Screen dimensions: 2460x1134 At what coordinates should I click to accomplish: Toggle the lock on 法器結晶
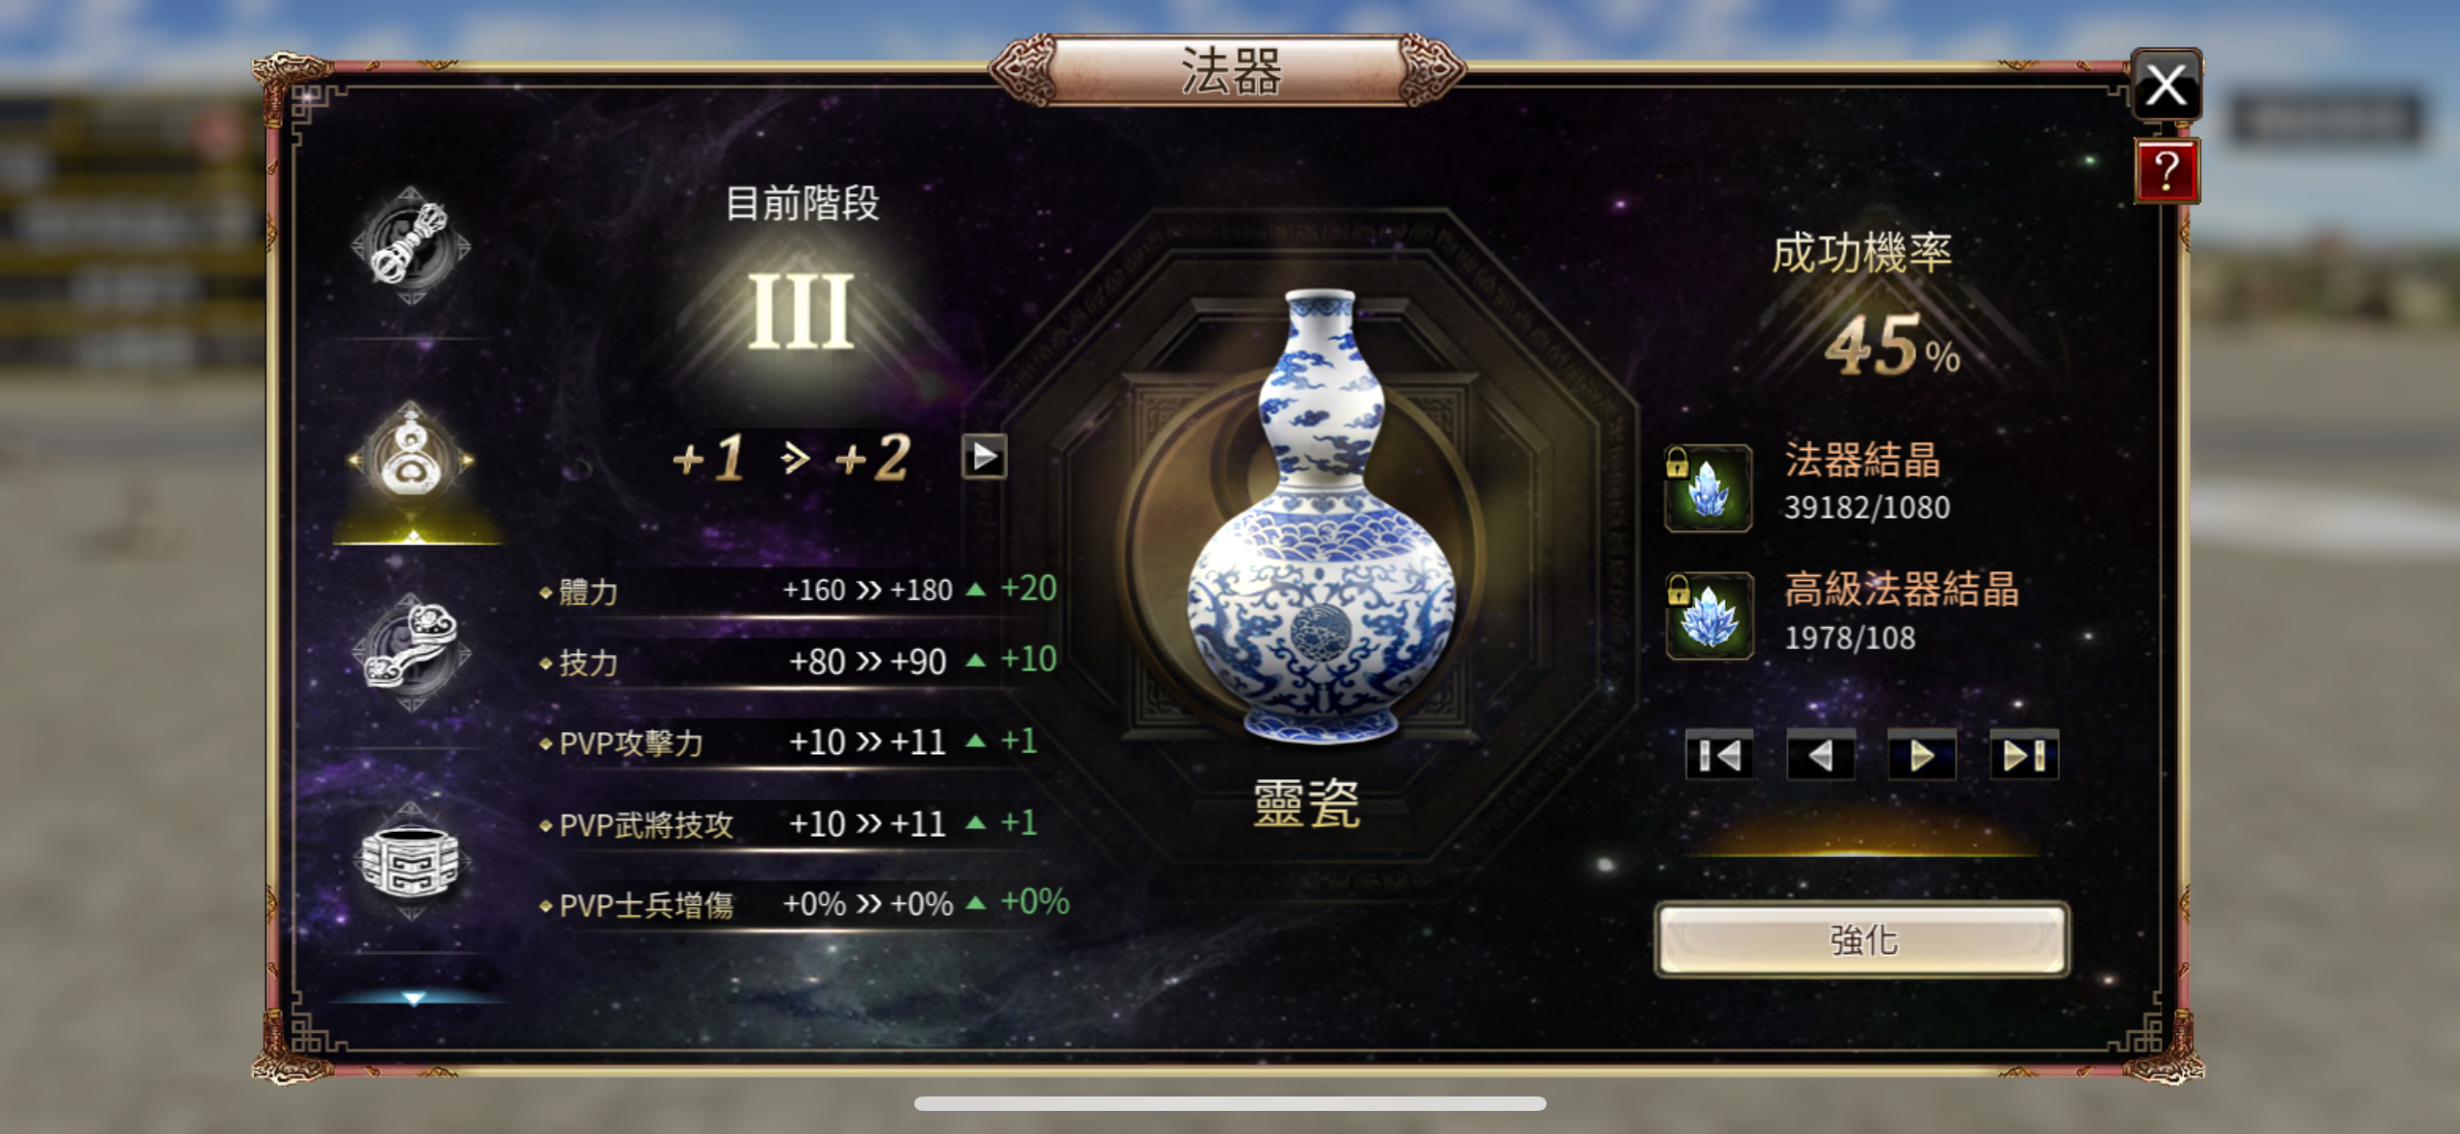tap(1677, 463)
